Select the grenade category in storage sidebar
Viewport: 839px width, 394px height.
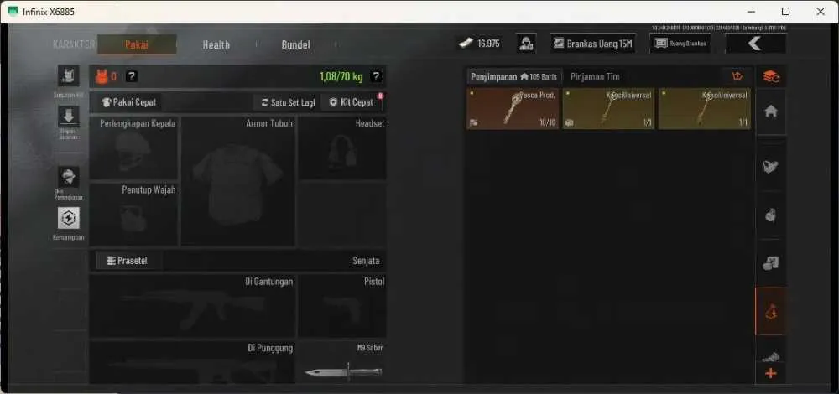(771, 215)
